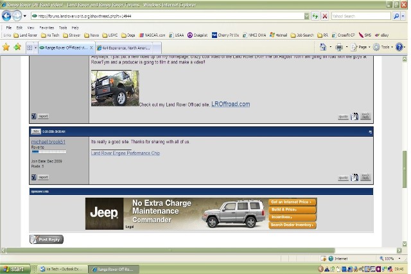Go back with the Back arrow button
Image resolution: width=411 pixels, height=274 pixels.
6,16
